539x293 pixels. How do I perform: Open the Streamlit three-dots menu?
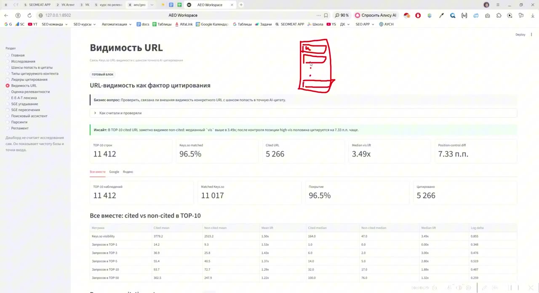click(x=531, y=35)
